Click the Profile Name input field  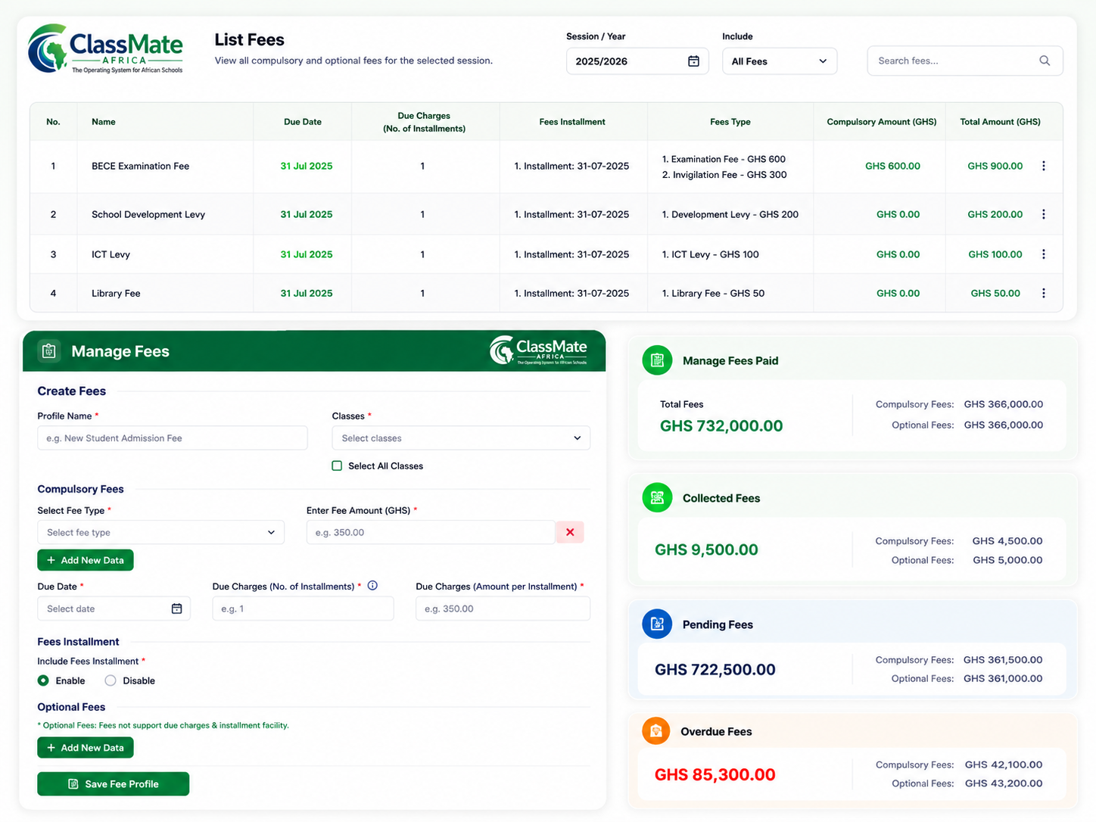173,438
